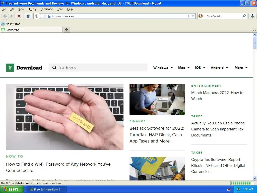Open the Windows start button
This screenshot has width=257, height=193.
[12, 189]
